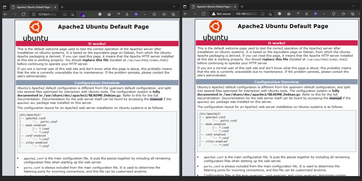Click Ubuntu logo in the 192.168.1.2 page
Image resolution: width=362 pixels, height=181 pixels.
click(215, 30)
